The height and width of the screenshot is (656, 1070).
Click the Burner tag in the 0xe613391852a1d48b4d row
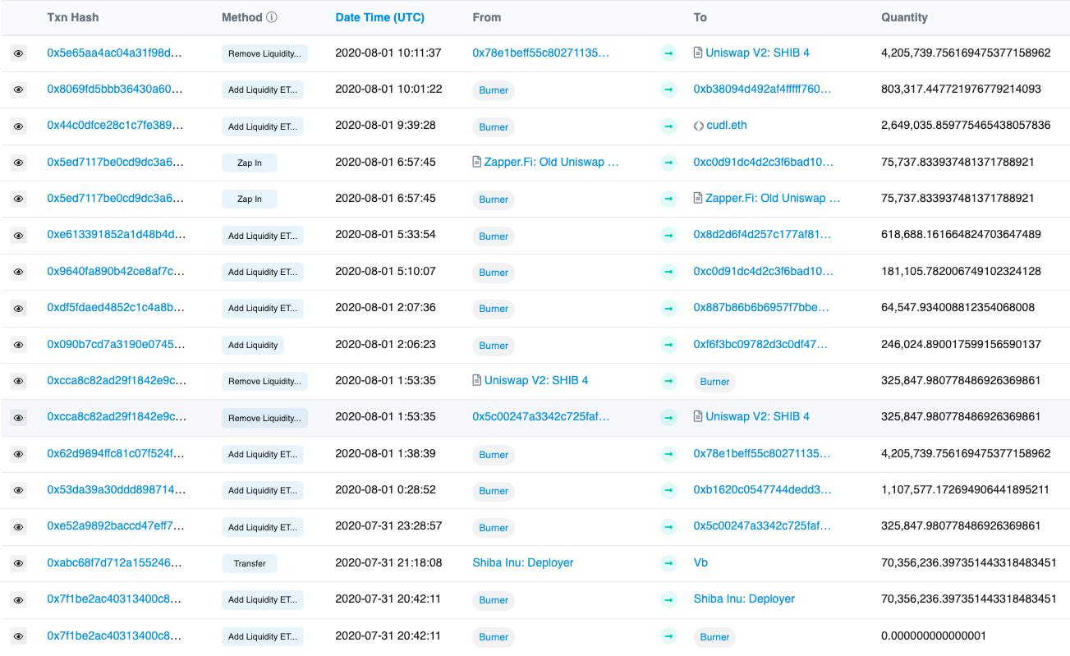click(x=494, y=236)
